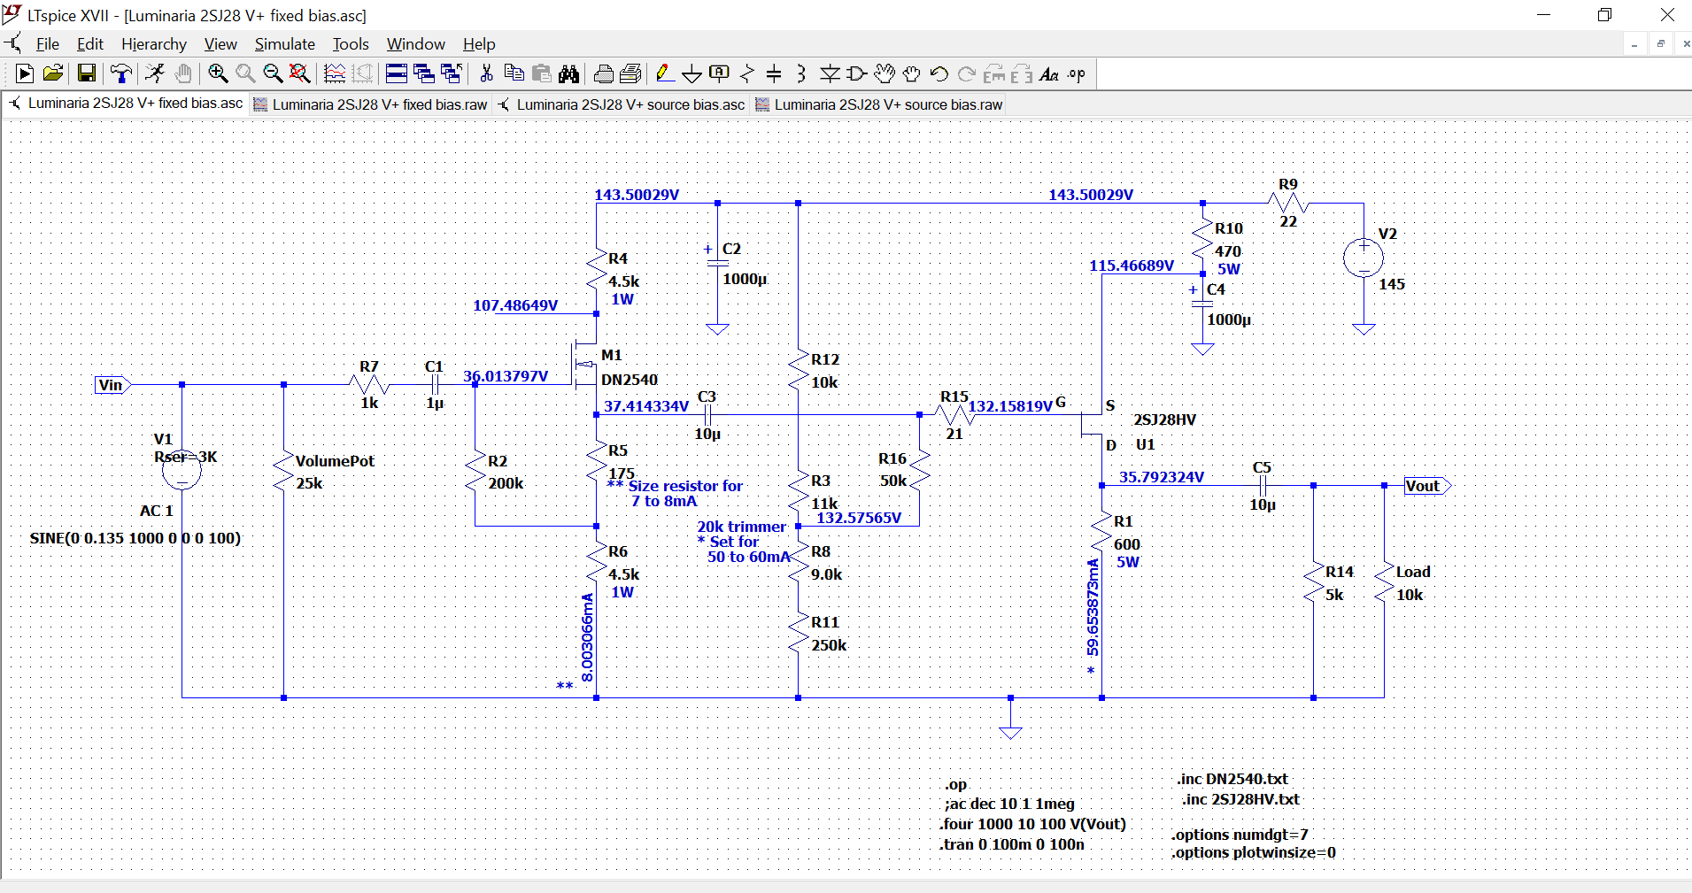Open the Window menu
Screen dimensions: 1692x893
click(416, 44)
